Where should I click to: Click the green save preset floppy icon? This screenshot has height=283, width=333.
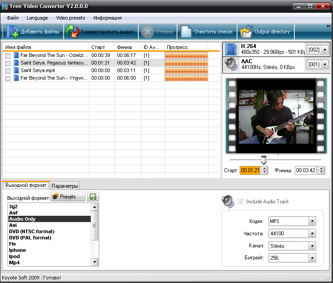pyautogui.click(x=93, y=197)
